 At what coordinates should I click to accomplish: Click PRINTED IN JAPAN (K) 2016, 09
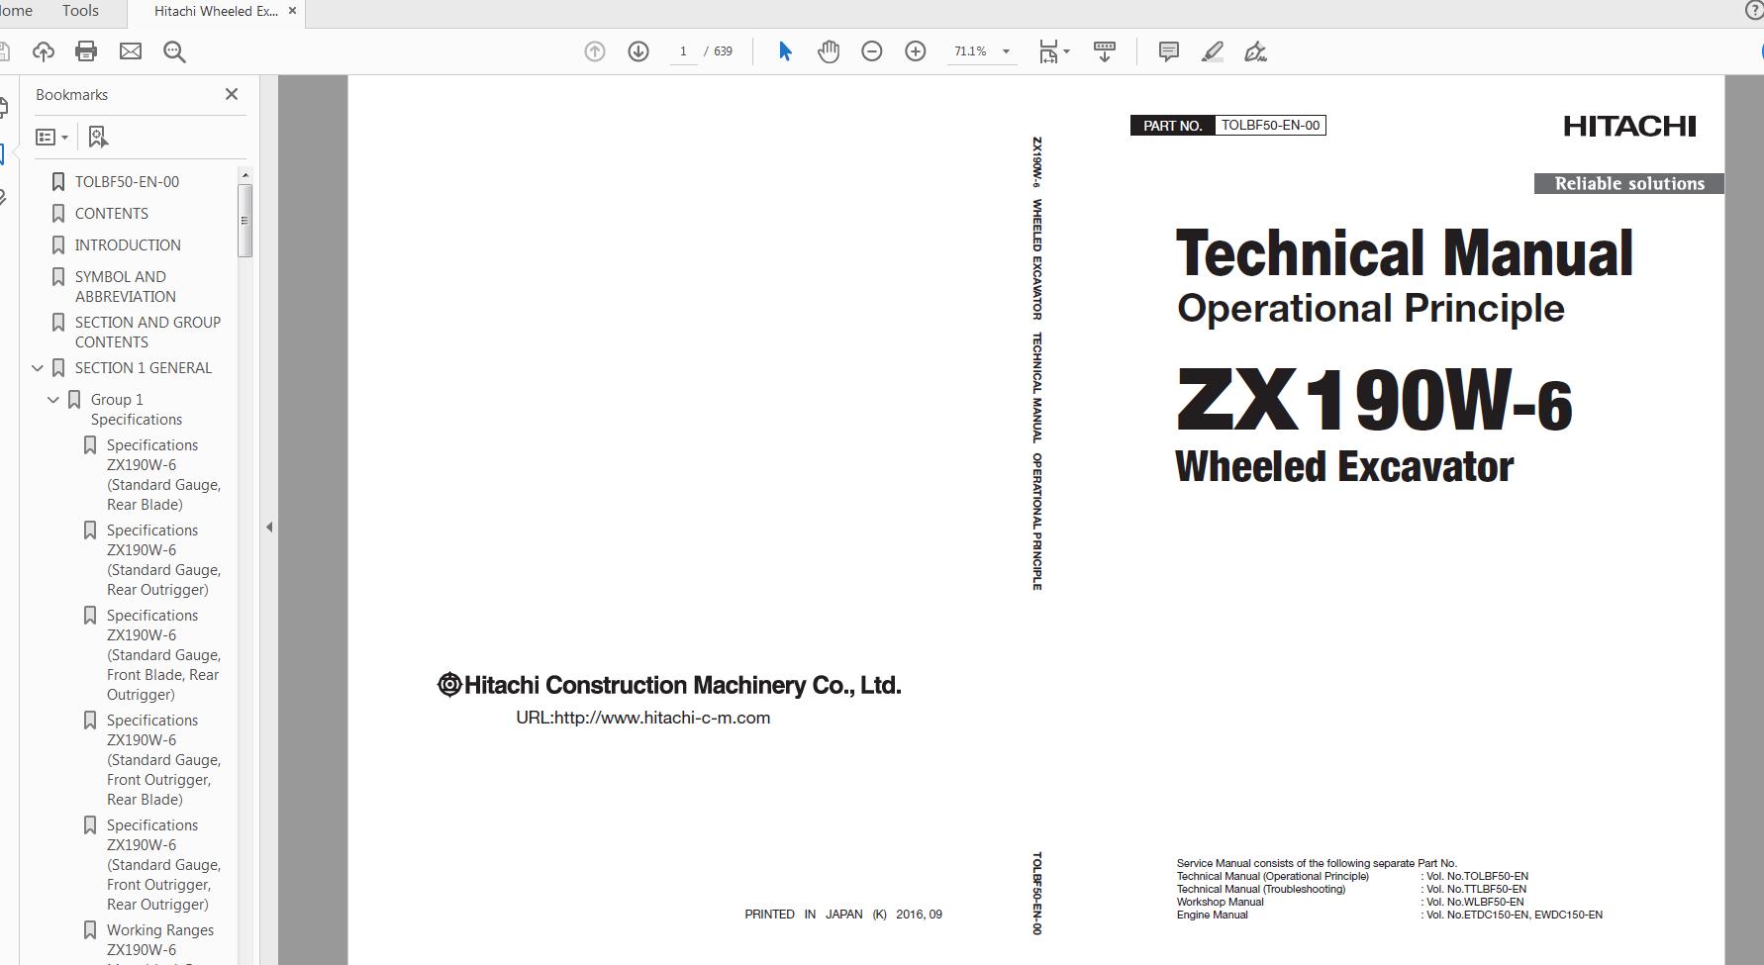coord(843,915)
